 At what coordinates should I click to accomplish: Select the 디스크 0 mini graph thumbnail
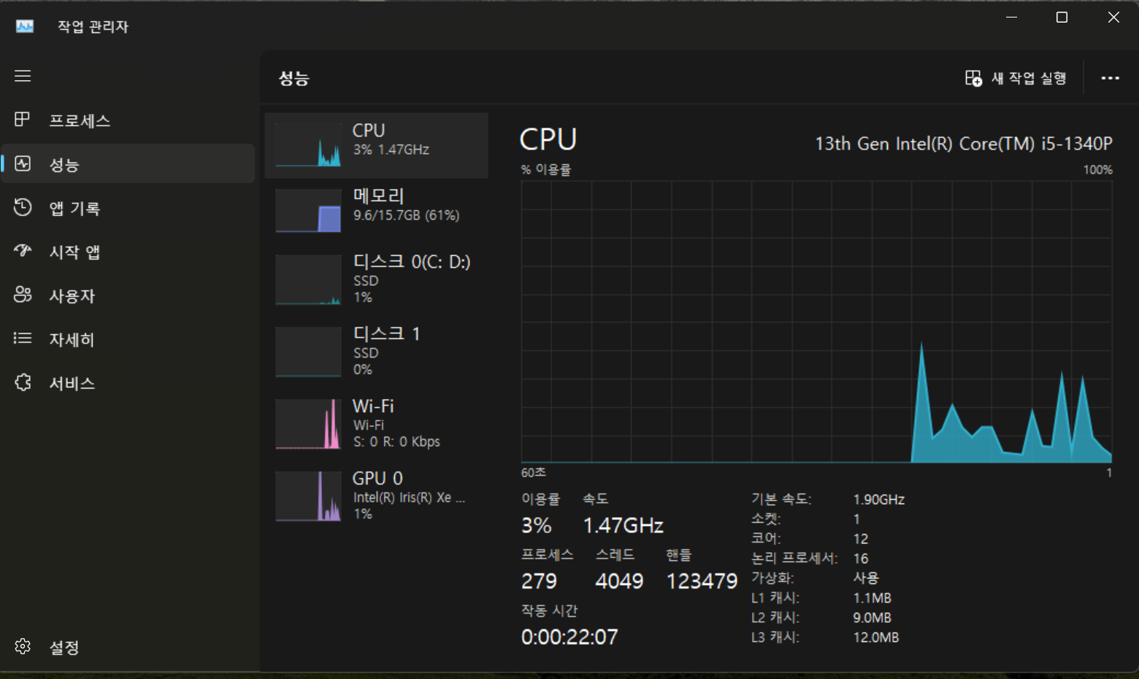308,279
